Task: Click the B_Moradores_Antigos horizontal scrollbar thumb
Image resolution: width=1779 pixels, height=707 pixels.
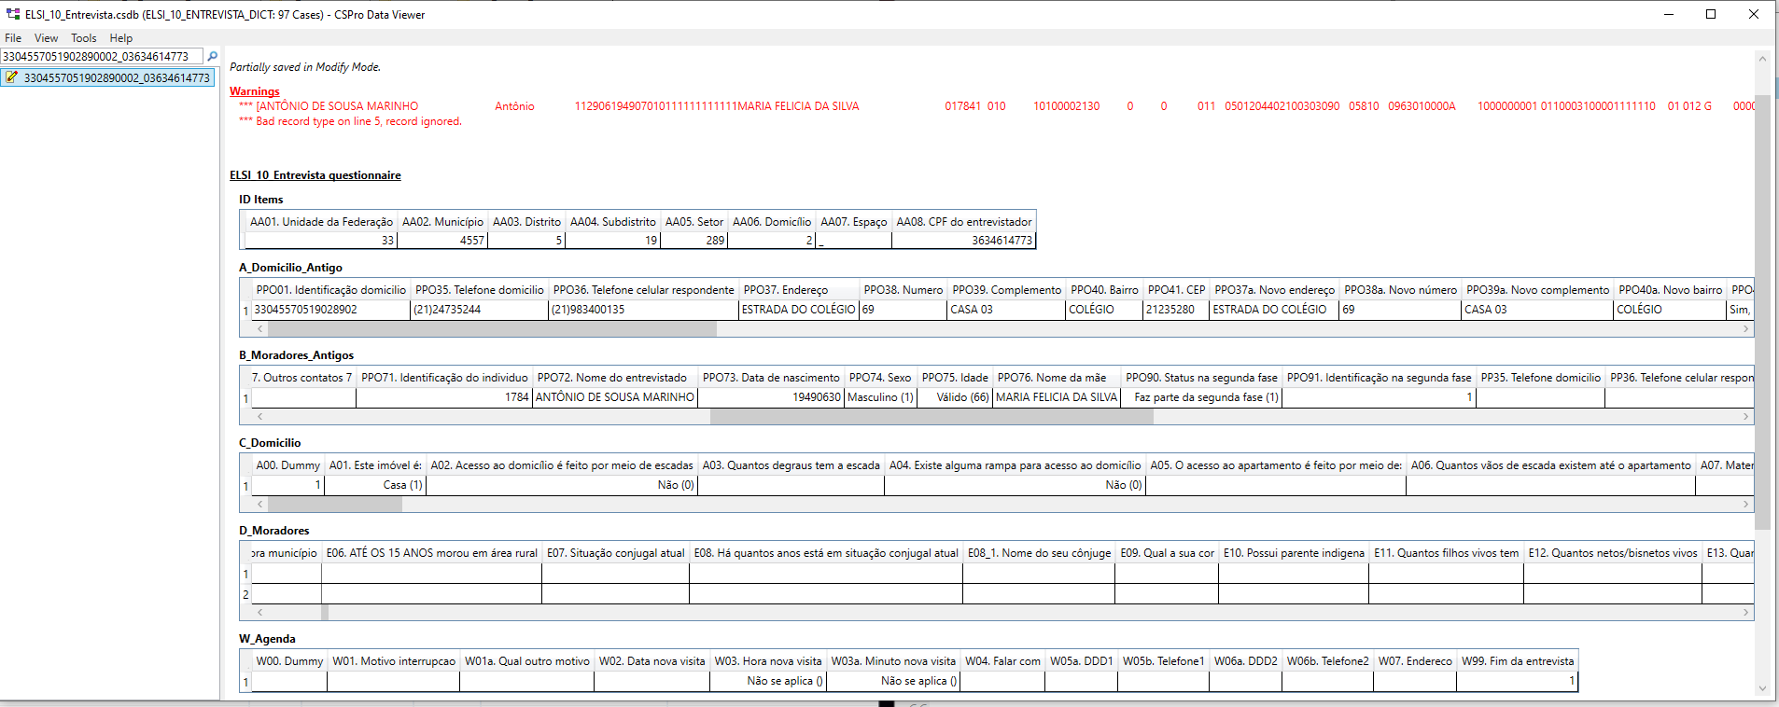Action: tap(932, 416)
